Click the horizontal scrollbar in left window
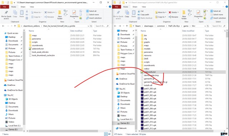 (x=63, y=131)
